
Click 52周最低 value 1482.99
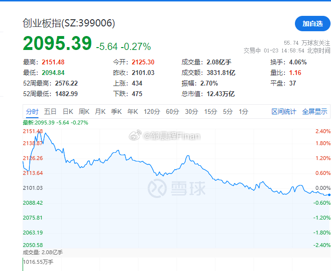click(x=66, y=94)
